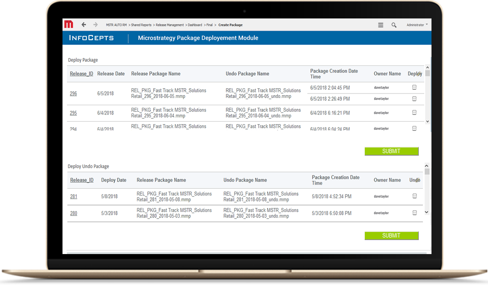Click the search magnifier icon
488x285 pixels.
pyautogui.click(x=394, y=25)
